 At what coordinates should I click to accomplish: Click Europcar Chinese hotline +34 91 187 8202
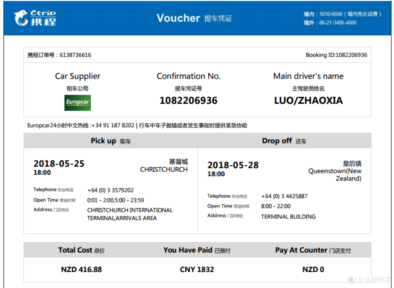click(113, 125)
